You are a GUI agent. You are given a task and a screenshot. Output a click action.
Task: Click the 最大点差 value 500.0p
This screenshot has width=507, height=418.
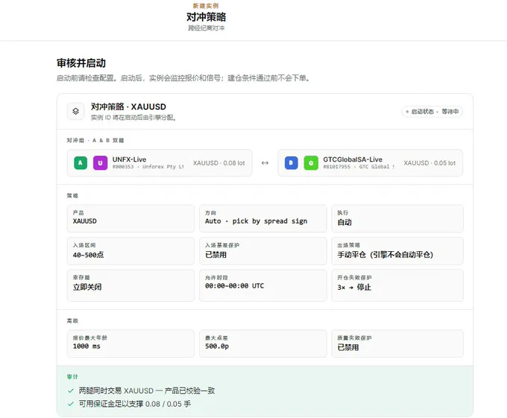217,346
